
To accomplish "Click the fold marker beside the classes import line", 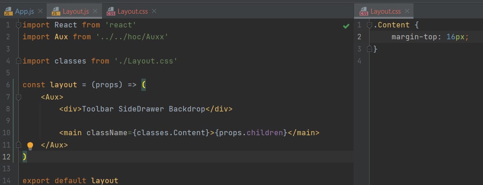I will tap(19, 61).
